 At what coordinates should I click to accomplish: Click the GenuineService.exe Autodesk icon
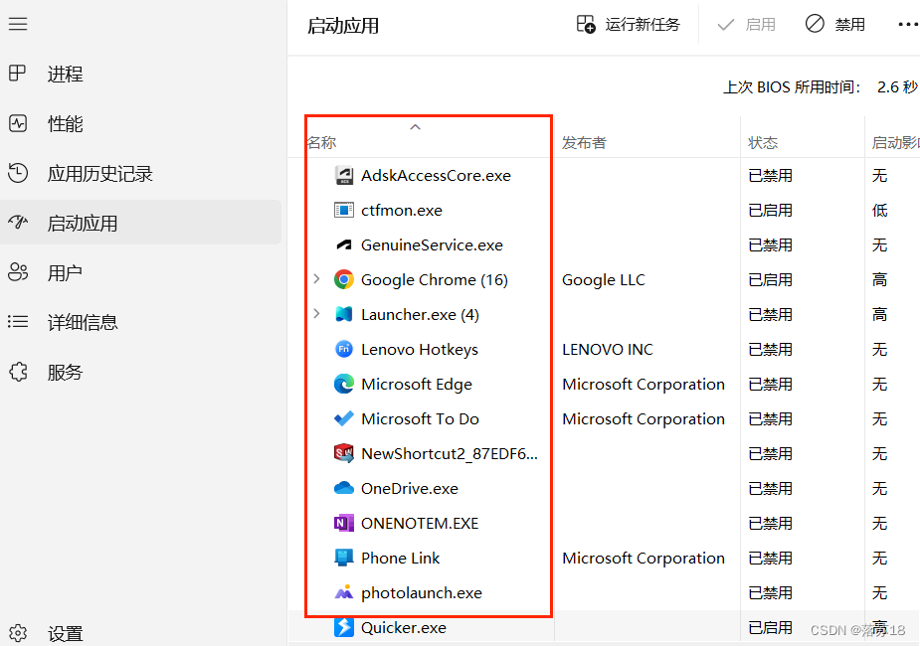coord(344,245)
